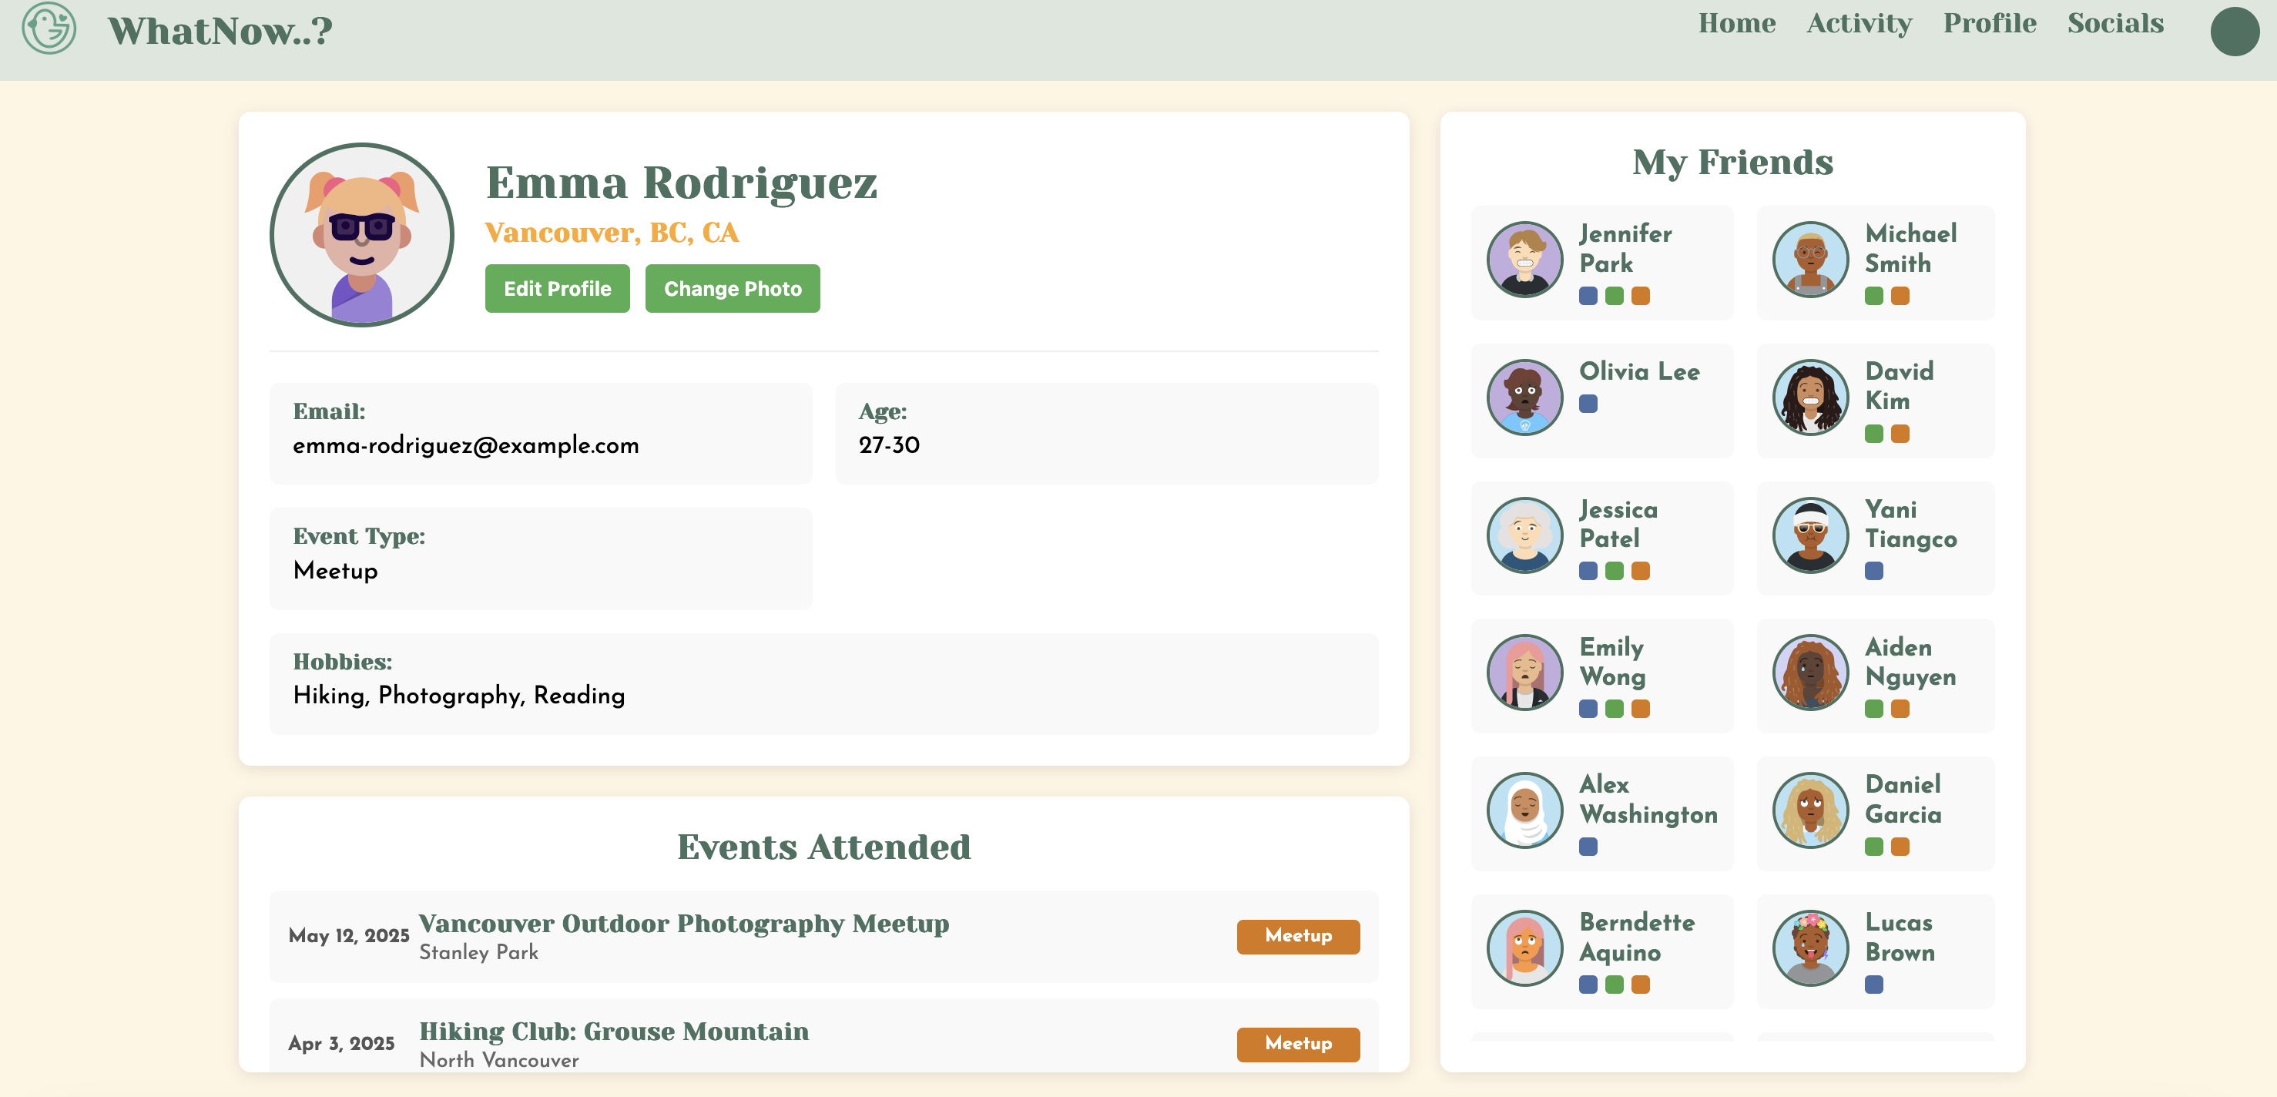This screenshot has width=2277, height=1097.
Task: Open the Activity page
Action: point(1858,24)
